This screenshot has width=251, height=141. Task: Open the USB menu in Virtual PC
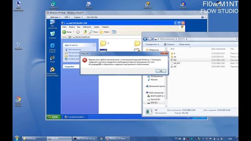coord(67,17)
